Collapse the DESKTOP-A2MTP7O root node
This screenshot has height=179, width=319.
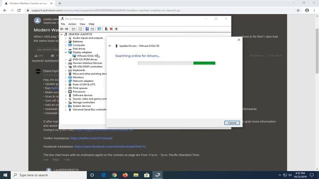tap(61, 34)
